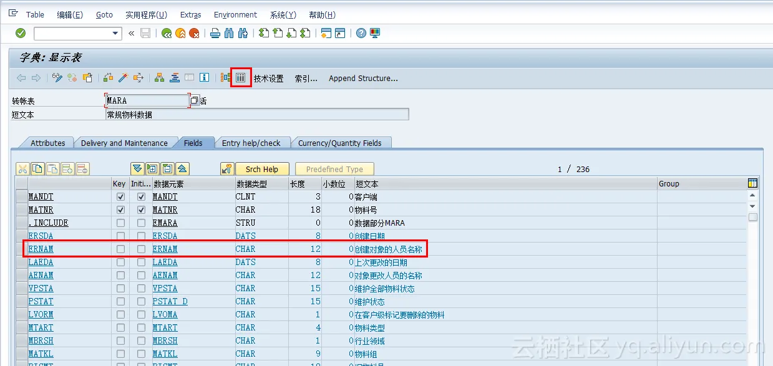Open the Table menu
773x366 pixels.
click(35, 14)
